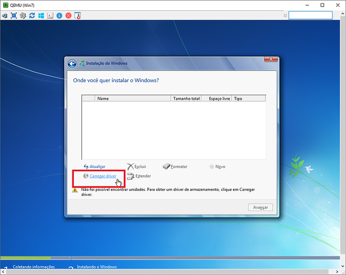Click the small square beside the toolbar field
The width and height of the screenshot is (346, 275).
click(x=285, y=15)
